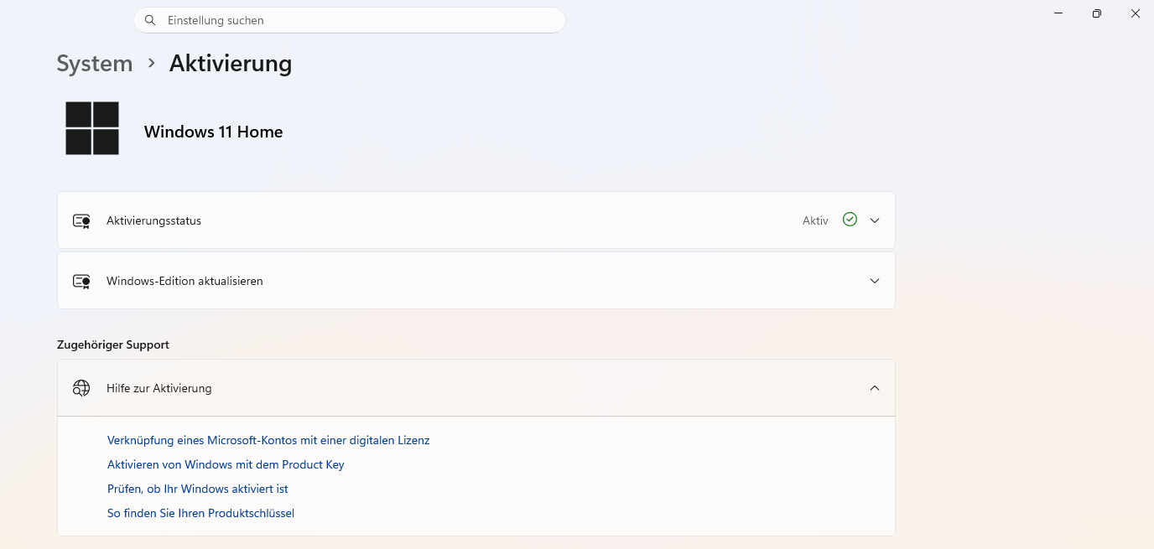Image resolution: width=1154 pixels, height=549 pixels.
Task: Click the Aktivierungsstatus certificate icon
Action: pos(81,220)
